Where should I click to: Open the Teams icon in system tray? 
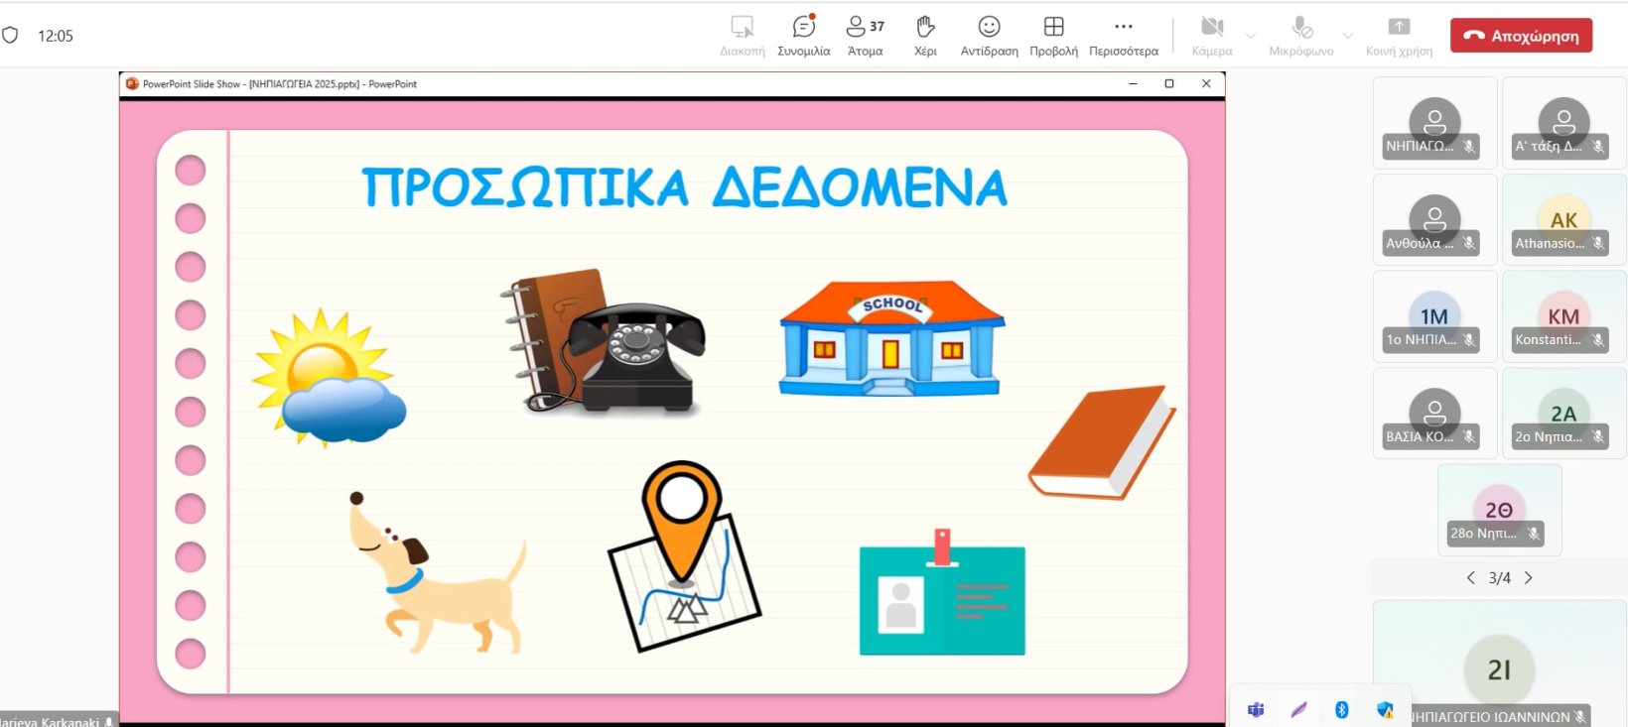pyautogui.click(x=1256, y=709)
